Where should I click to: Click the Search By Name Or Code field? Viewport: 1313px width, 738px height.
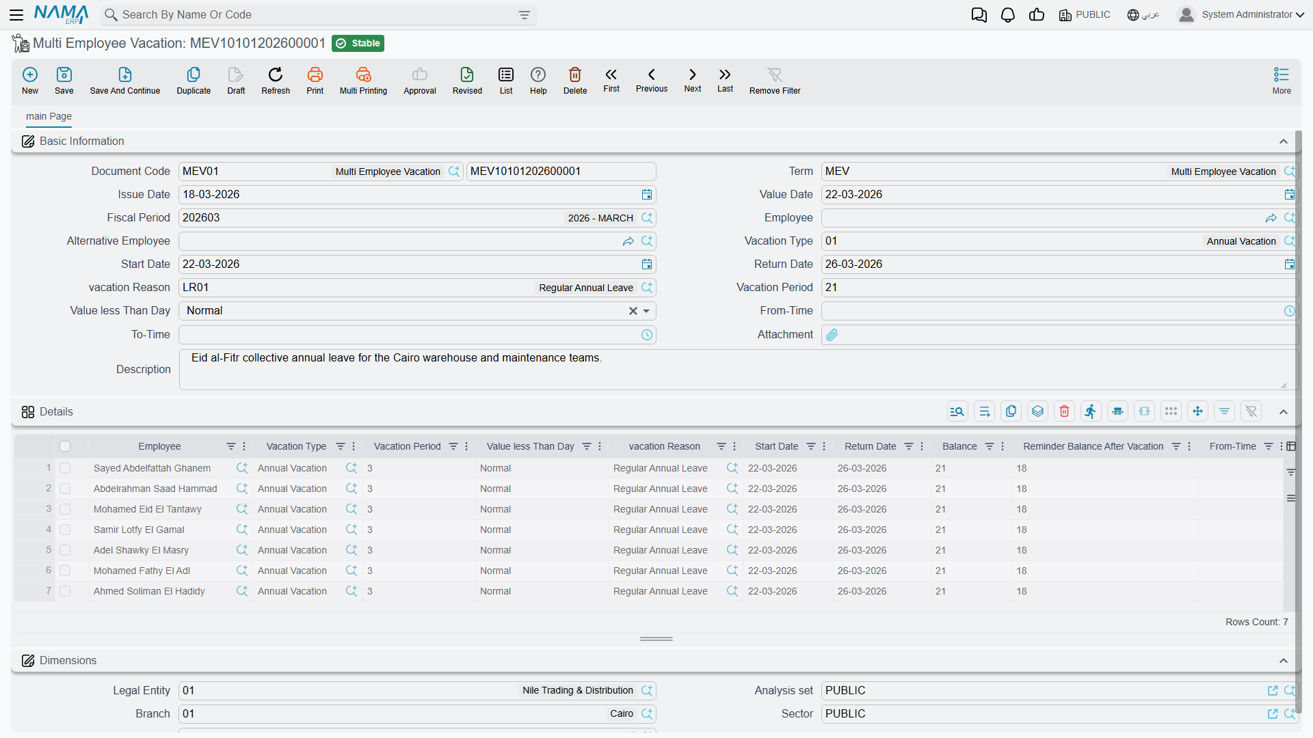point(318,15)
